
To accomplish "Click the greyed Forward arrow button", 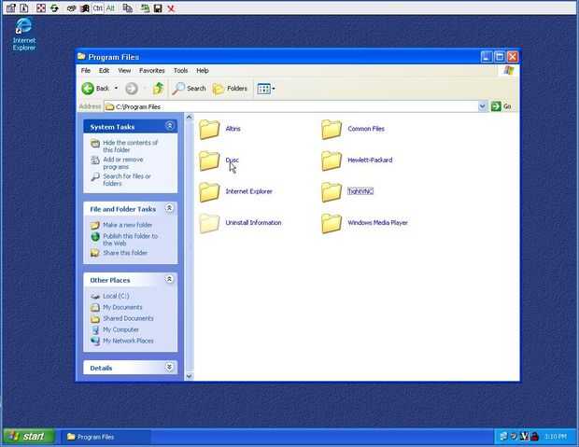I will [132, 89].
